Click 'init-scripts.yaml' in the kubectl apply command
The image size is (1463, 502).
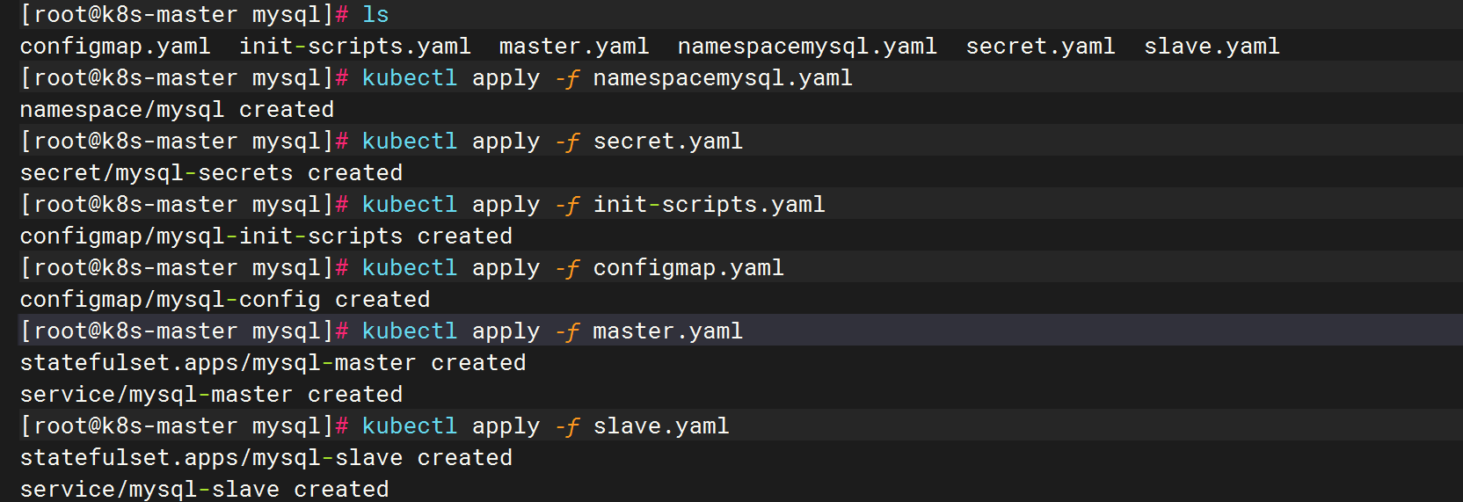point(709,205)
